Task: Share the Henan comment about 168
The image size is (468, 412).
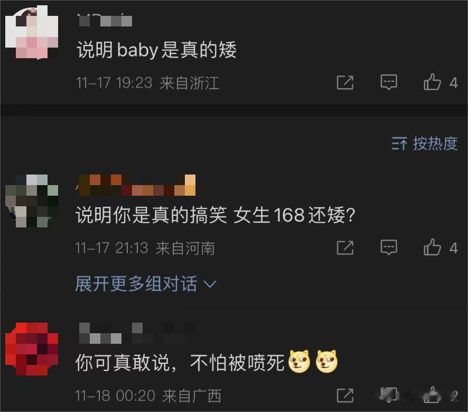Action: (345, 248)
